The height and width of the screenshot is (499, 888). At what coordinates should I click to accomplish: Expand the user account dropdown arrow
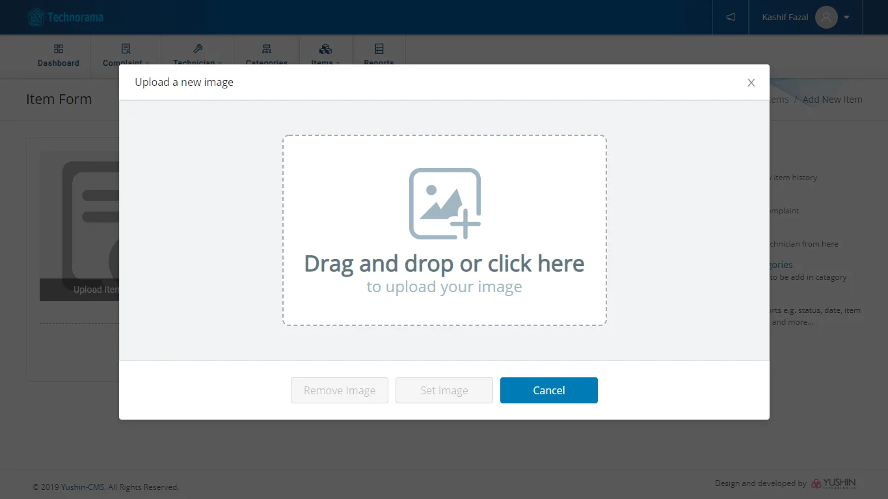pos(846,18)
